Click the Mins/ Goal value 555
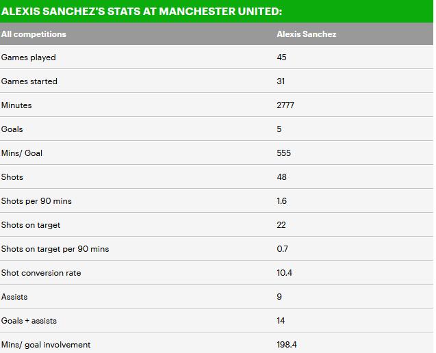436x353 pixels. point(283,153)
